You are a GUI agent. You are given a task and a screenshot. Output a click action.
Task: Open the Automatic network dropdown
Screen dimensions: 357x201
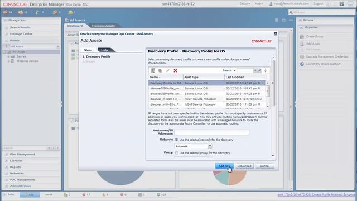(x=210, y=146)
